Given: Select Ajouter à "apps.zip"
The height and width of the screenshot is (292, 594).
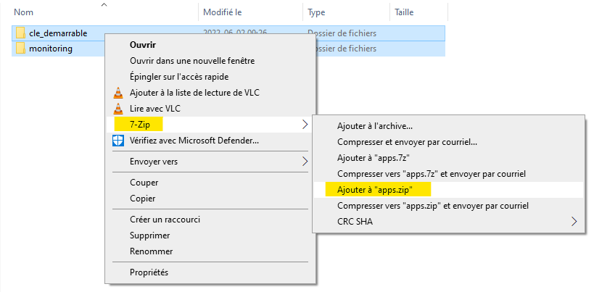Looking at the screenshot, I should point(374,190).
